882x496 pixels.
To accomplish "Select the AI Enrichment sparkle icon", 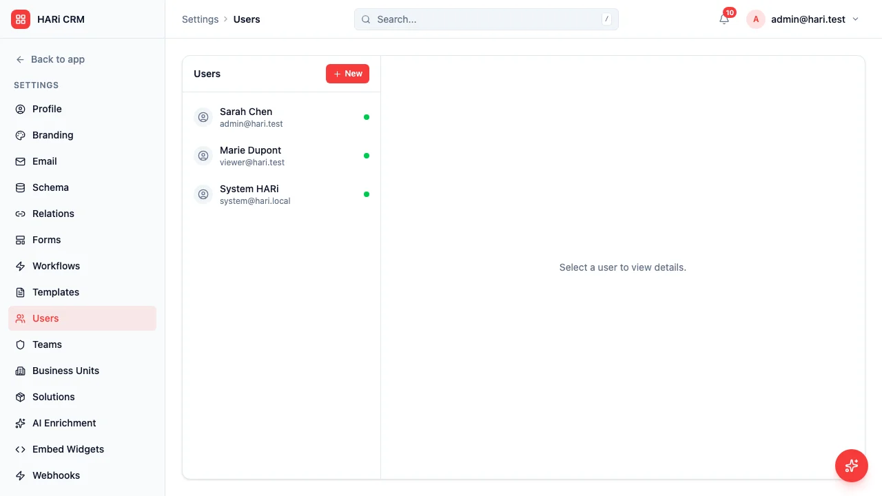I will tap(20, 423).
